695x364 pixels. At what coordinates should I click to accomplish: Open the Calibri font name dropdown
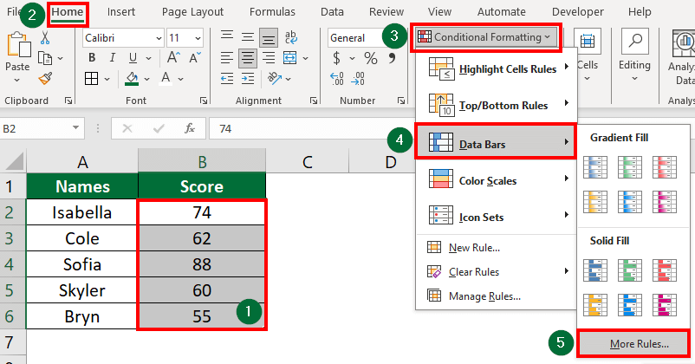click(157, 38)
